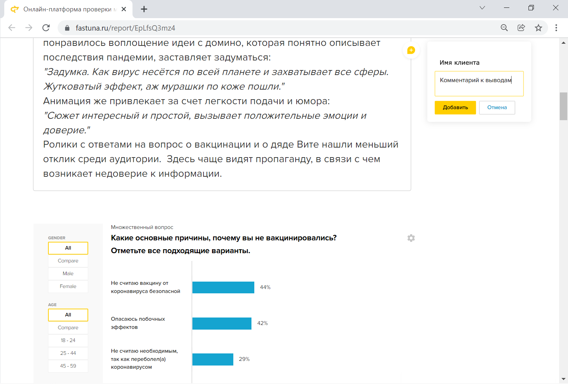The width and height of the screenshot is (568, 384).
Task: Click the question title 'Какие основные причины'
Action: coord(224,238)
